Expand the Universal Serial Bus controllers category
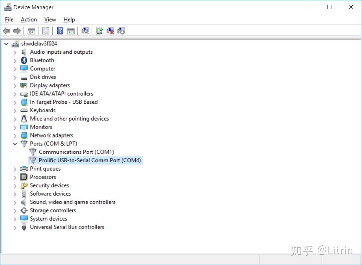The width and height of the screenshot is (362, 265). [x=15, y=227]
